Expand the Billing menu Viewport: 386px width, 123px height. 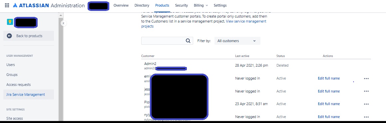[x=200, y=5]
